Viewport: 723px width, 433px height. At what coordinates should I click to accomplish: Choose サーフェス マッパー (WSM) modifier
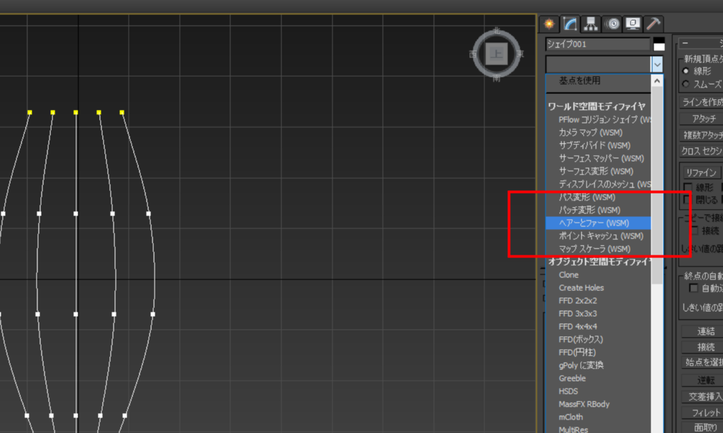599,158
